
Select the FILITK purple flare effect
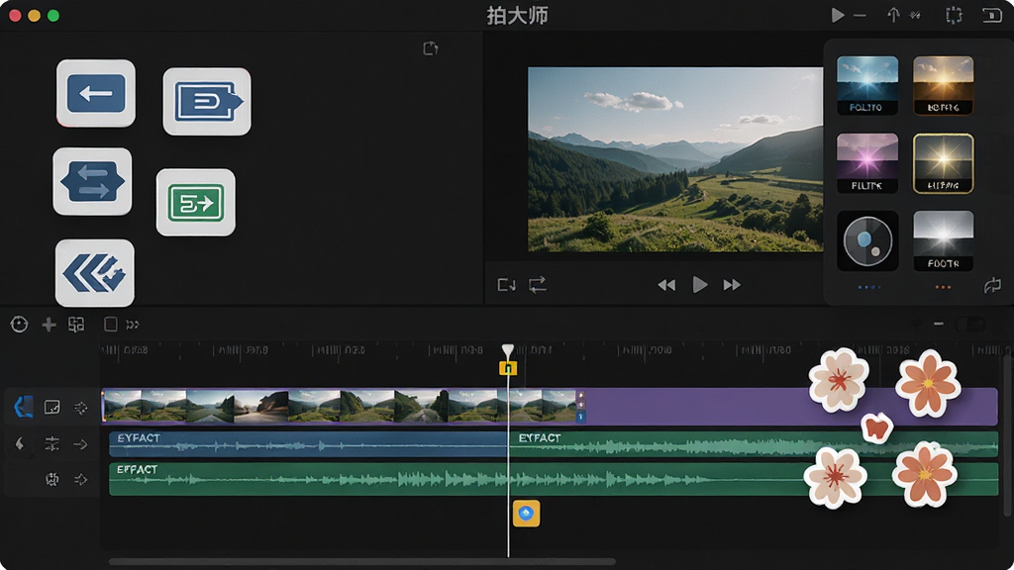coord(867,163)
